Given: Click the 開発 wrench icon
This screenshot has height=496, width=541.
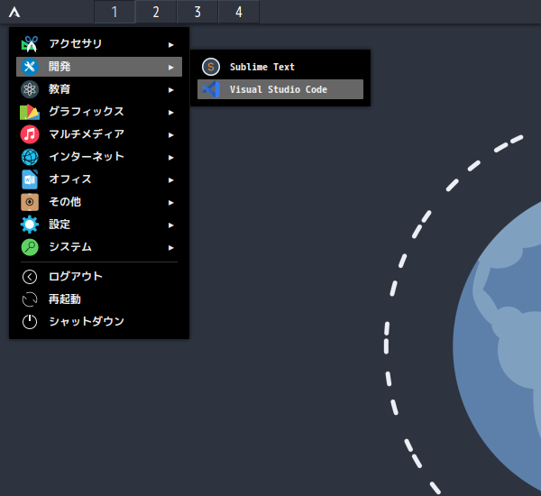Looking at the screenshot, I should click(30, 67).
